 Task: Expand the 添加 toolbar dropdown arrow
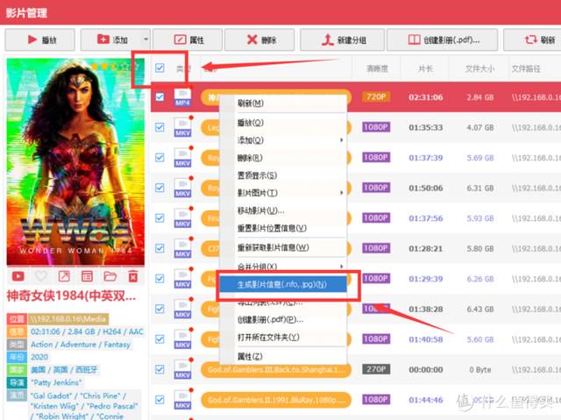pyautogui.click(x=146, y=39)
